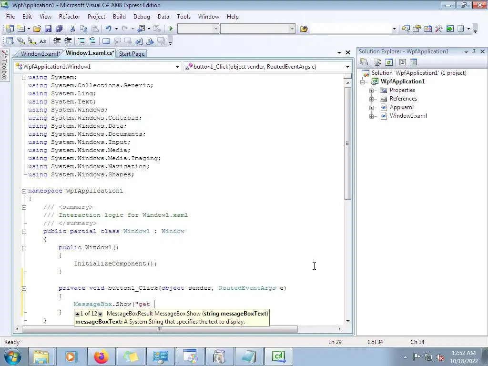The height and width of the screenshot is (366, 488).
Task: Collapse the button1_Click method outline
Action: pyautogui.click(x=24, y=288)
